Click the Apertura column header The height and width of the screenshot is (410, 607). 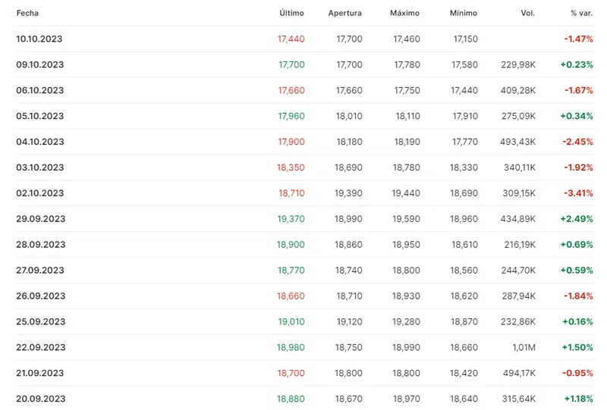pos(345,14)
